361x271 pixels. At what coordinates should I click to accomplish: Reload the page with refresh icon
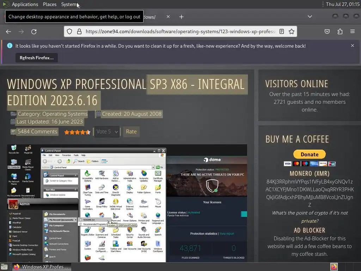(34, 31)
